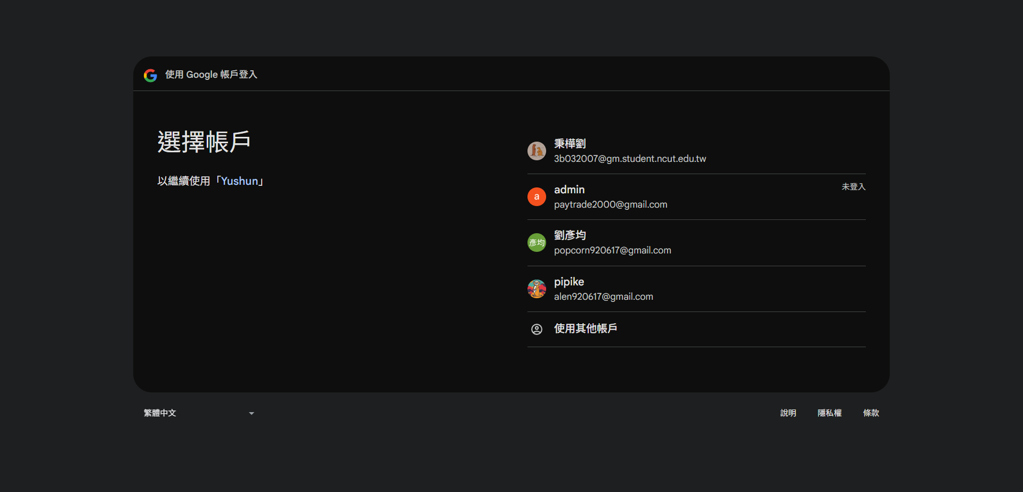1023x492 pixels.
Task: Open the Yushun app link
Action: (x=239, y=181)
